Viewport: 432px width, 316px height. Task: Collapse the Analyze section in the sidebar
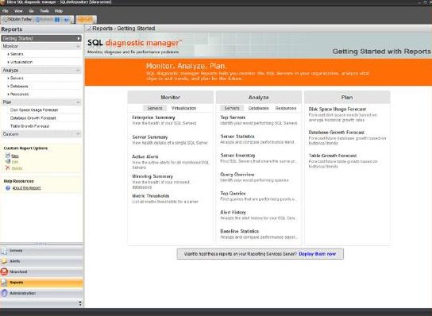point(78,71)
